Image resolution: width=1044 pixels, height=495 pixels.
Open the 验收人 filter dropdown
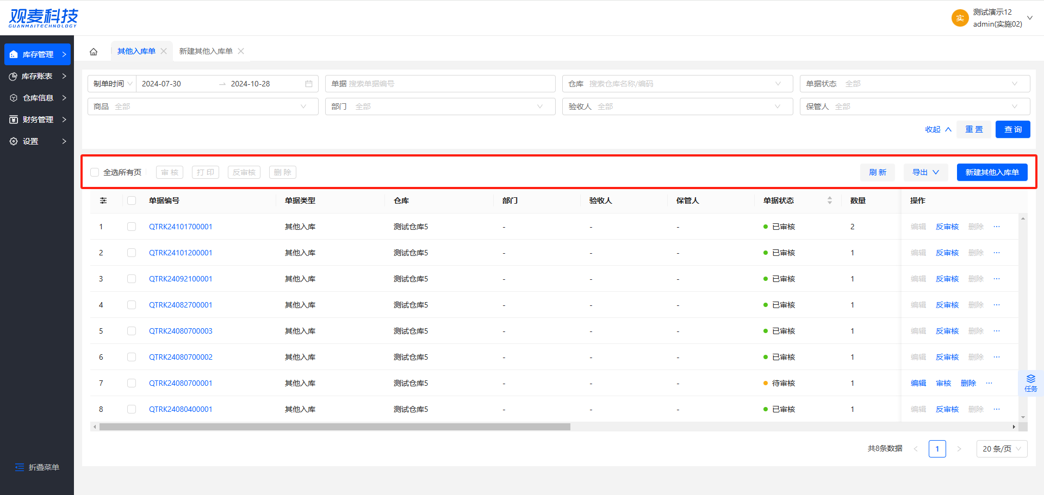point(678,106)
